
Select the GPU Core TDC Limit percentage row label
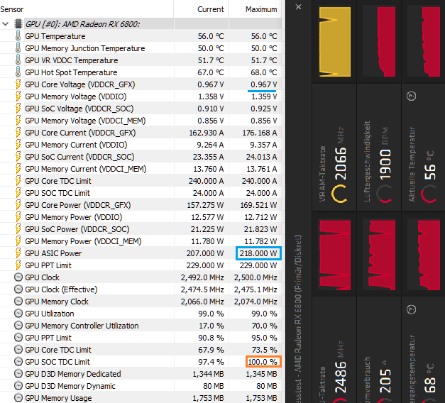[58, 350]
